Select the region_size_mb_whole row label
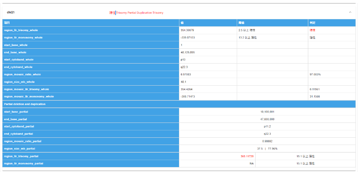 pyautogui.click(x=19, y=82)
